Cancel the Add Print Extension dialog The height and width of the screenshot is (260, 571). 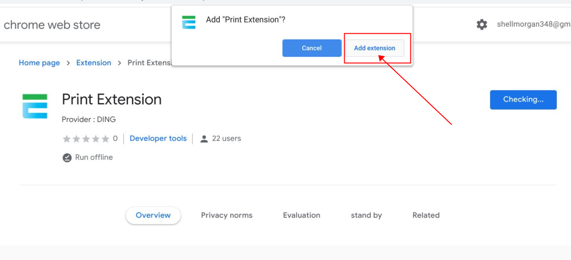pos(312,48)
